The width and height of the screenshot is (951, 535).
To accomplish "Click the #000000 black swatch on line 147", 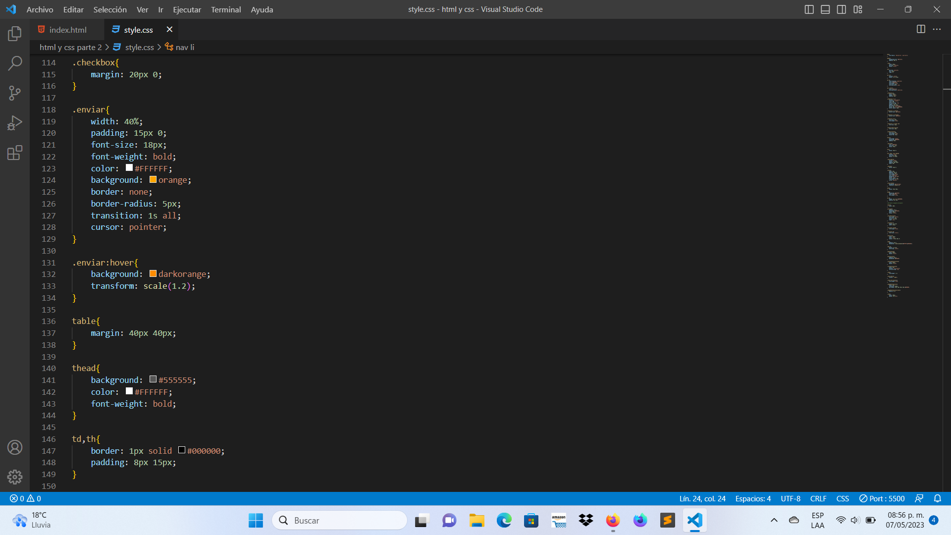I will tap(182, 450).
